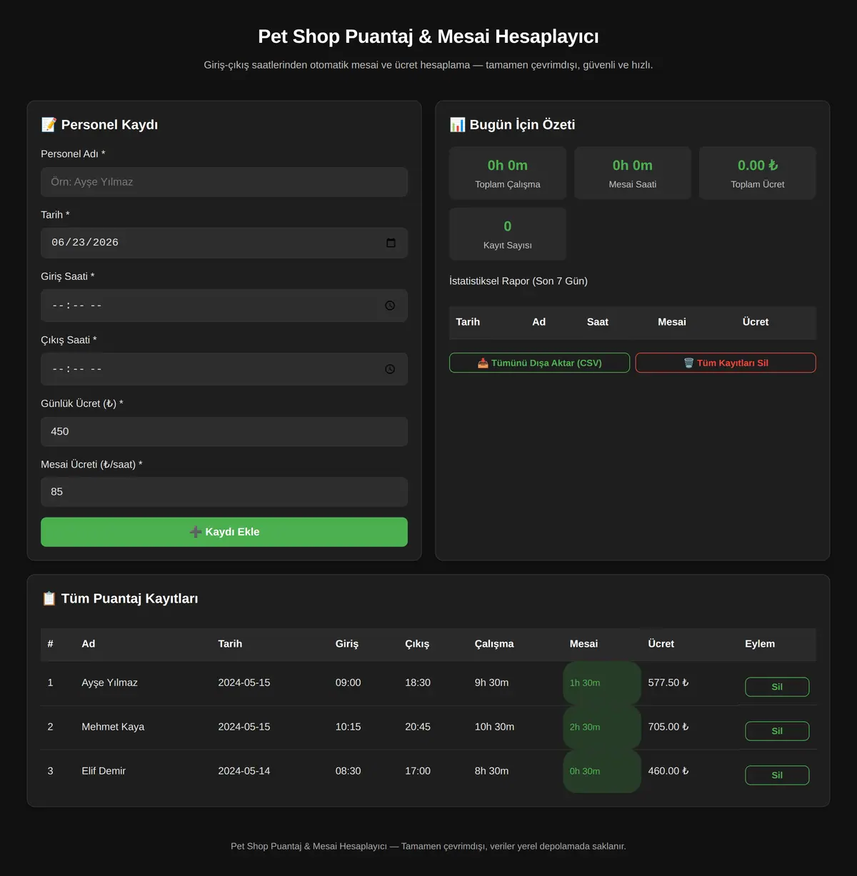Click the Çıkış Saati time input
The width and height of the screenshot is (857, 876).
point(224,369)
